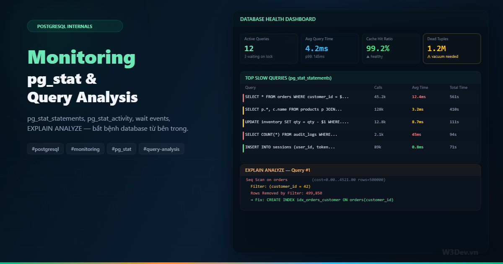Screen dimensions: 503x264
Task: Click the gradient bar at screen bottom
Action: pos(251,263)
